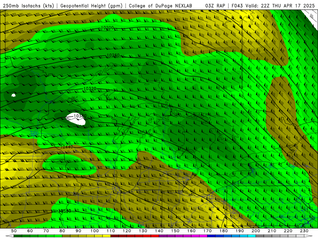Click the 10440 height contour label
318x238 pixels.
tap(66, 147)
